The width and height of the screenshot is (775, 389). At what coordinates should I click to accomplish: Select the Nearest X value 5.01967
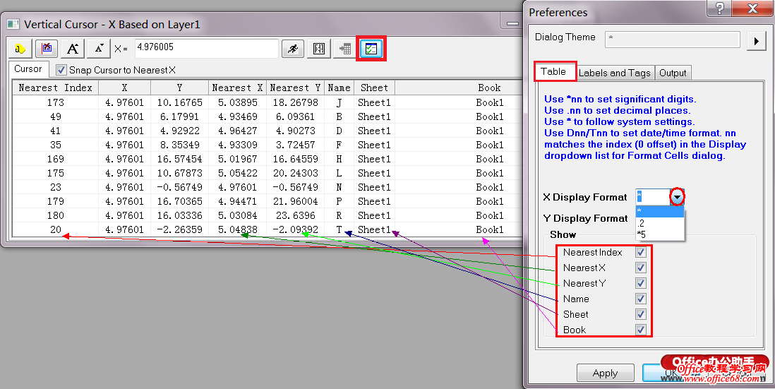click(x=237, y=159)
